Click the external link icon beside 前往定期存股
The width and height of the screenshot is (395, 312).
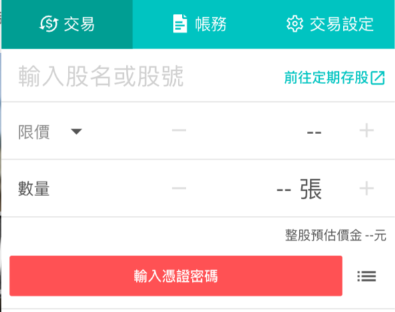pyautogui.click(x=378, y=78)
